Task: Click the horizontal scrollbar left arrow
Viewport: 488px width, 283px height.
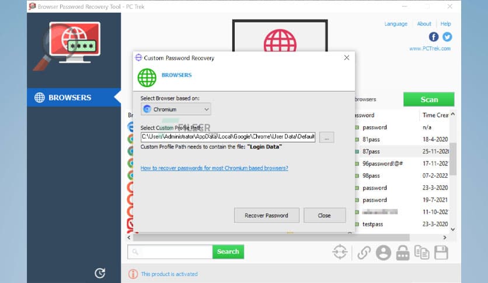Action: point(129,237)
